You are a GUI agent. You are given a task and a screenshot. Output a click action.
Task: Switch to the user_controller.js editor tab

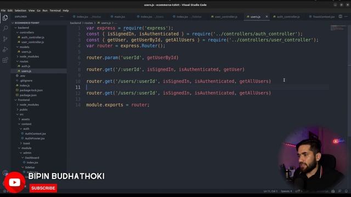tap(226, 16)
